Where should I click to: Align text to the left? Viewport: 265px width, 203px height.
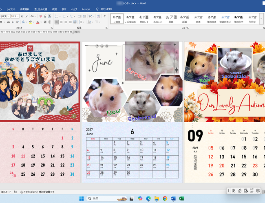tap(57, 22)
